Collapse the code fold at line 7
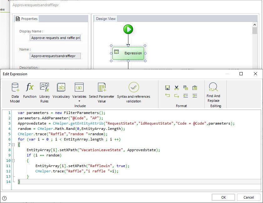Image resolution: width=263 pixels, height=203 pixels. click(13, 145)
